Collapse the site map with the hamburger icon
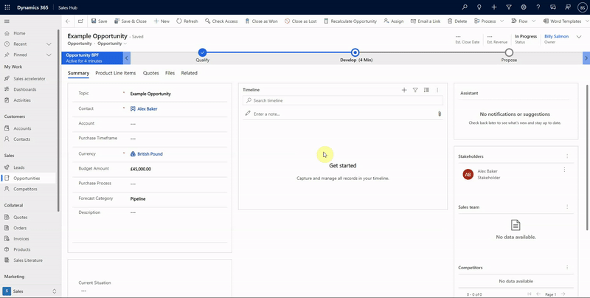The width and height of the screenshot is (590, 298). click(x=7, y=21)
